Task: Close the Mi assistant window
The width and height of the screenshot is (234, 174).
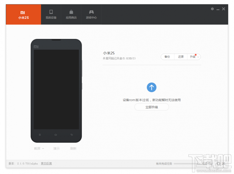Action: (223, 9)
